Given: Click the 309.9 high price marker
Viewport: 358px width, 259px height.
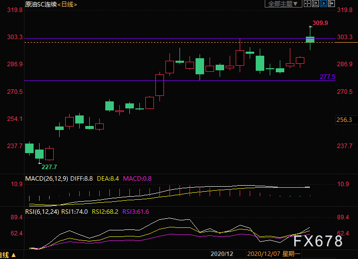Looking at the screenshot, I should click(320, 23).
